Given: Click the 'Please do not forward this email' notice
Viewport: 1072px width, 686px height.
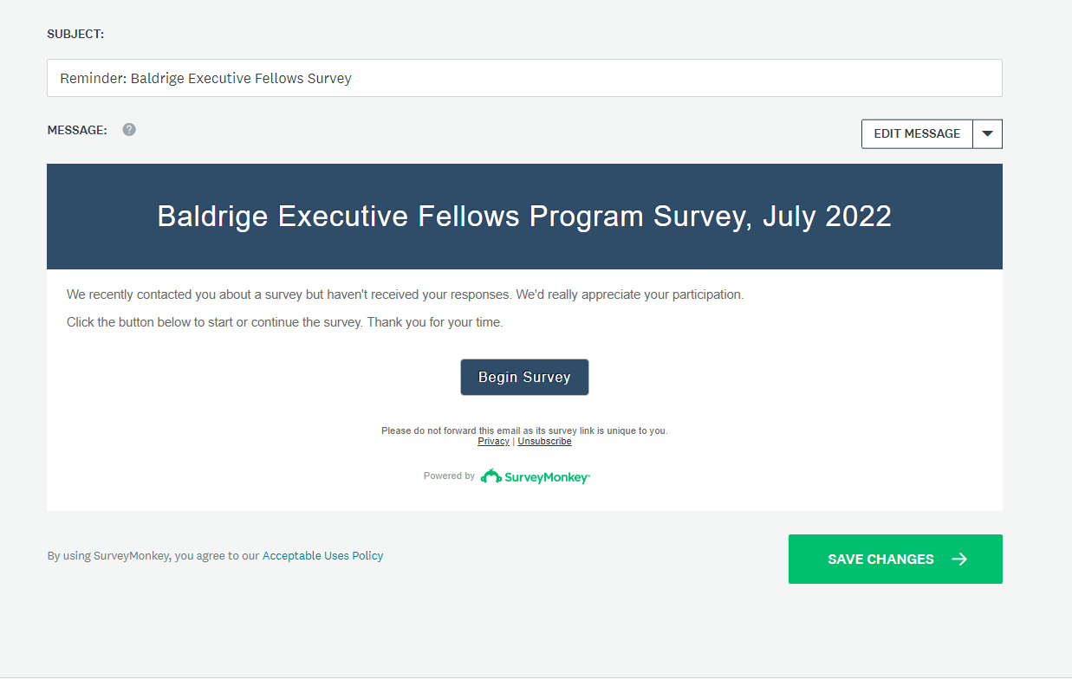Looking at the screenshot, I should [524, 430].
